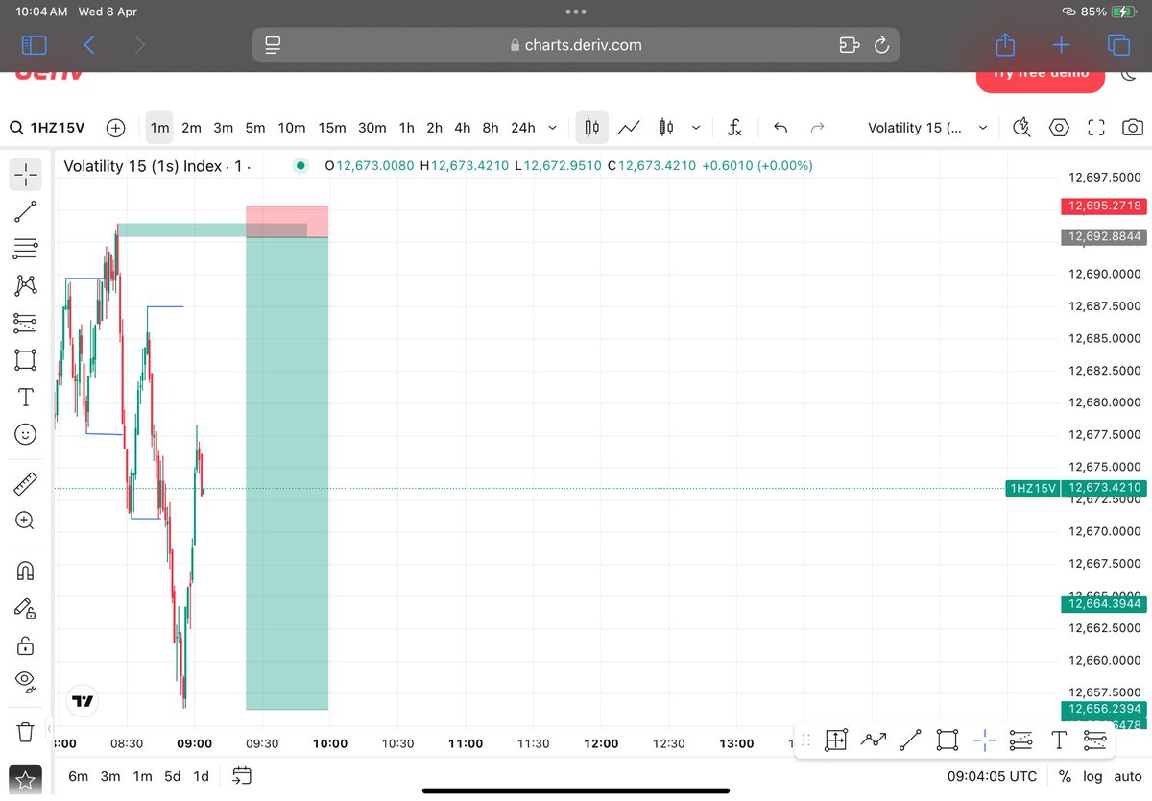Switch to the 15m timeframe
Image resolution: width=1152 pixels, height=801 pixels.
point(331,127)
